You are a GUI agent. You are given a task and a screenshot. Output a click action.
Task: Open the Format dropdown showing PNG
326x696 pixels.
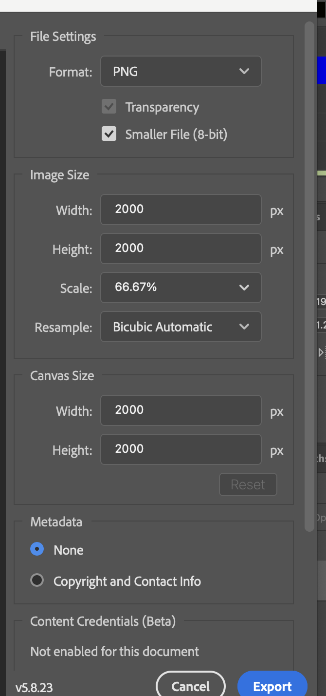[181, 71]
